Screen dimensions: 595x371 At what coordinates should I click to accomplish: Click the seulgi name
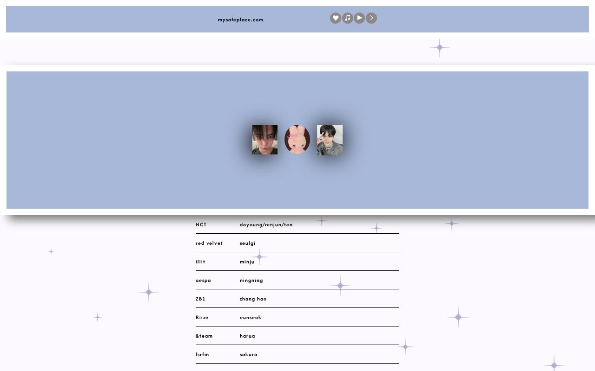click(247, 243)
